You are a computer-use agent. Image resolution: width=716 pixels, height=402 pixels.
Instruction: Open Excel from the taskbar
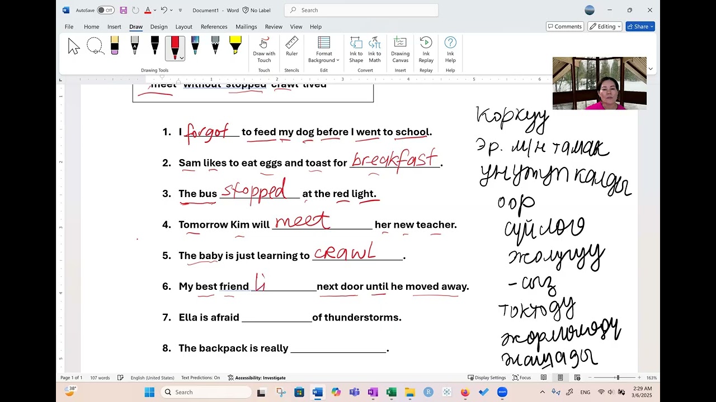[x=392, y=392]
